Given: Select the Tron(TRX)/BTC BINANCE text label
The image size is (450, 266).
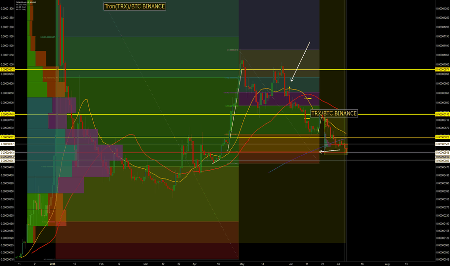Looking at the screenshot, I should 135,6.
